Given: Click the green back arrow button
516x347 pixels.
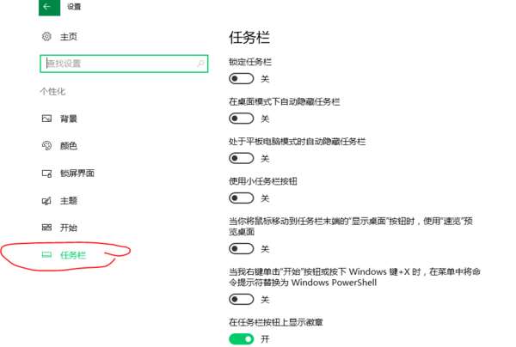Looking at the screenshot, I should [x=49, y=7].
